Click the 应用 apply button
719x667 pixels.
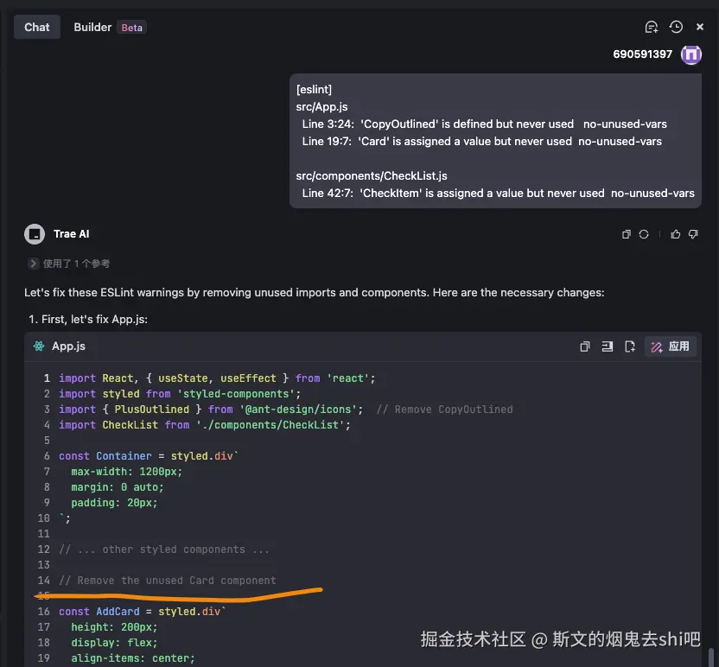click(671, 346)
